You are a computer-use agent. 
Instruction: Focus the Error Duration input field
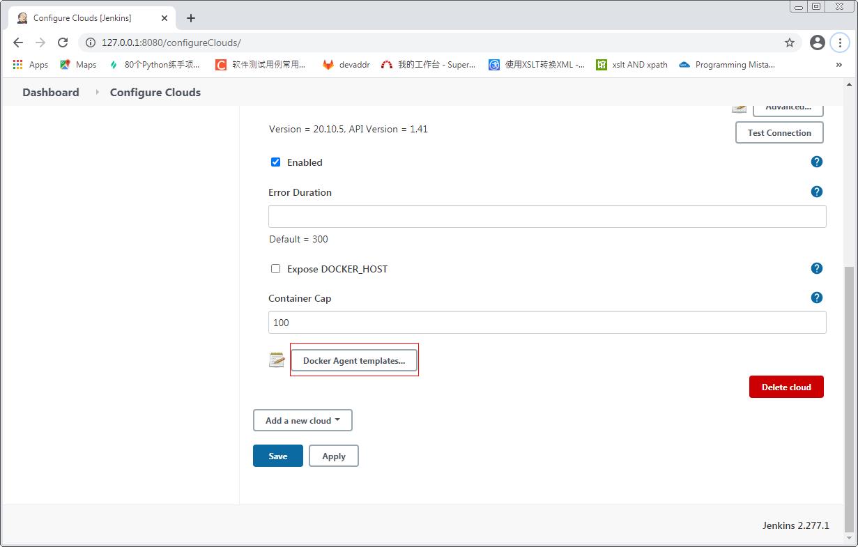coord(547,216)
